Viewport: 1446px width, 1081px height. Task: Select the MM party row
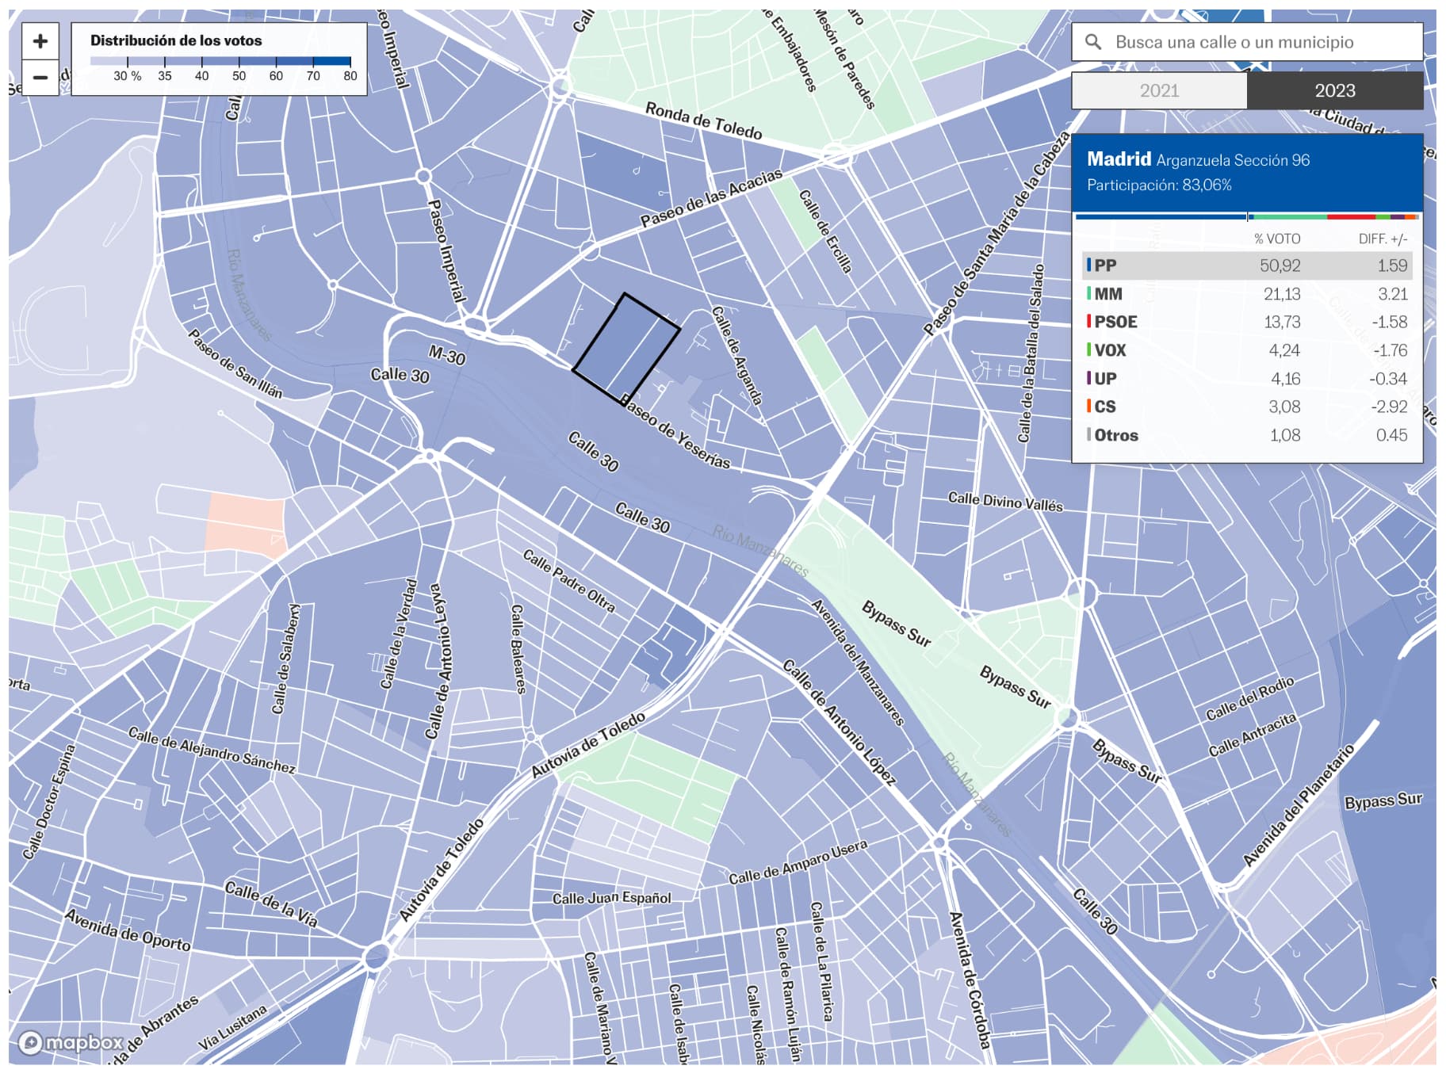pos(1247,294)
